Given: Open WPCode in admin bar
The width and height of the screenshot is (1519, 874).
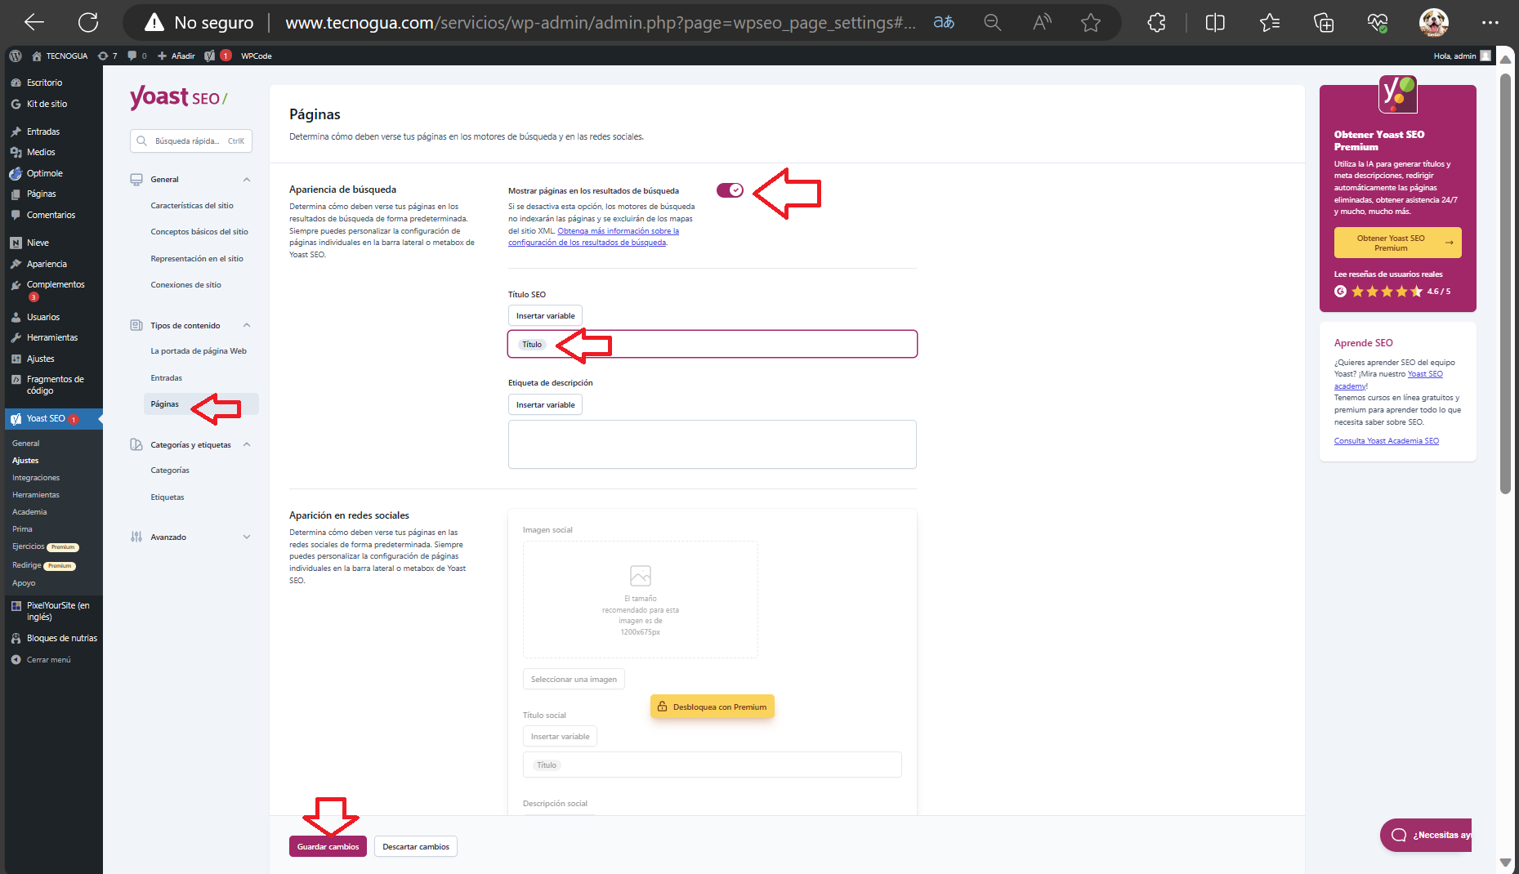Looking at the screenshot, I should point(256,56).
